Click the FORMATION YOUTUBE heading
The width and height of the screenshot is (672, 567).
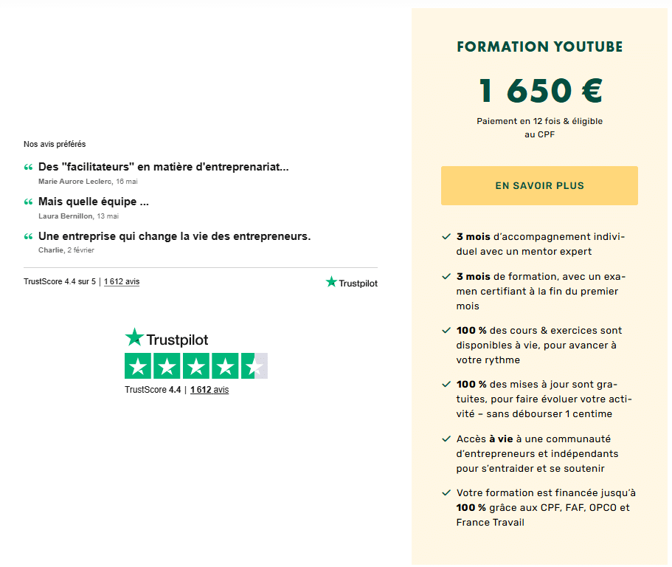pos(539,47)
